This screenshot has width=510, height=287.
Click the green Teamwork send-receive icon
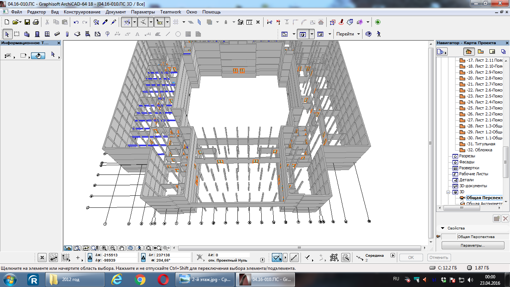pos(378,22)
